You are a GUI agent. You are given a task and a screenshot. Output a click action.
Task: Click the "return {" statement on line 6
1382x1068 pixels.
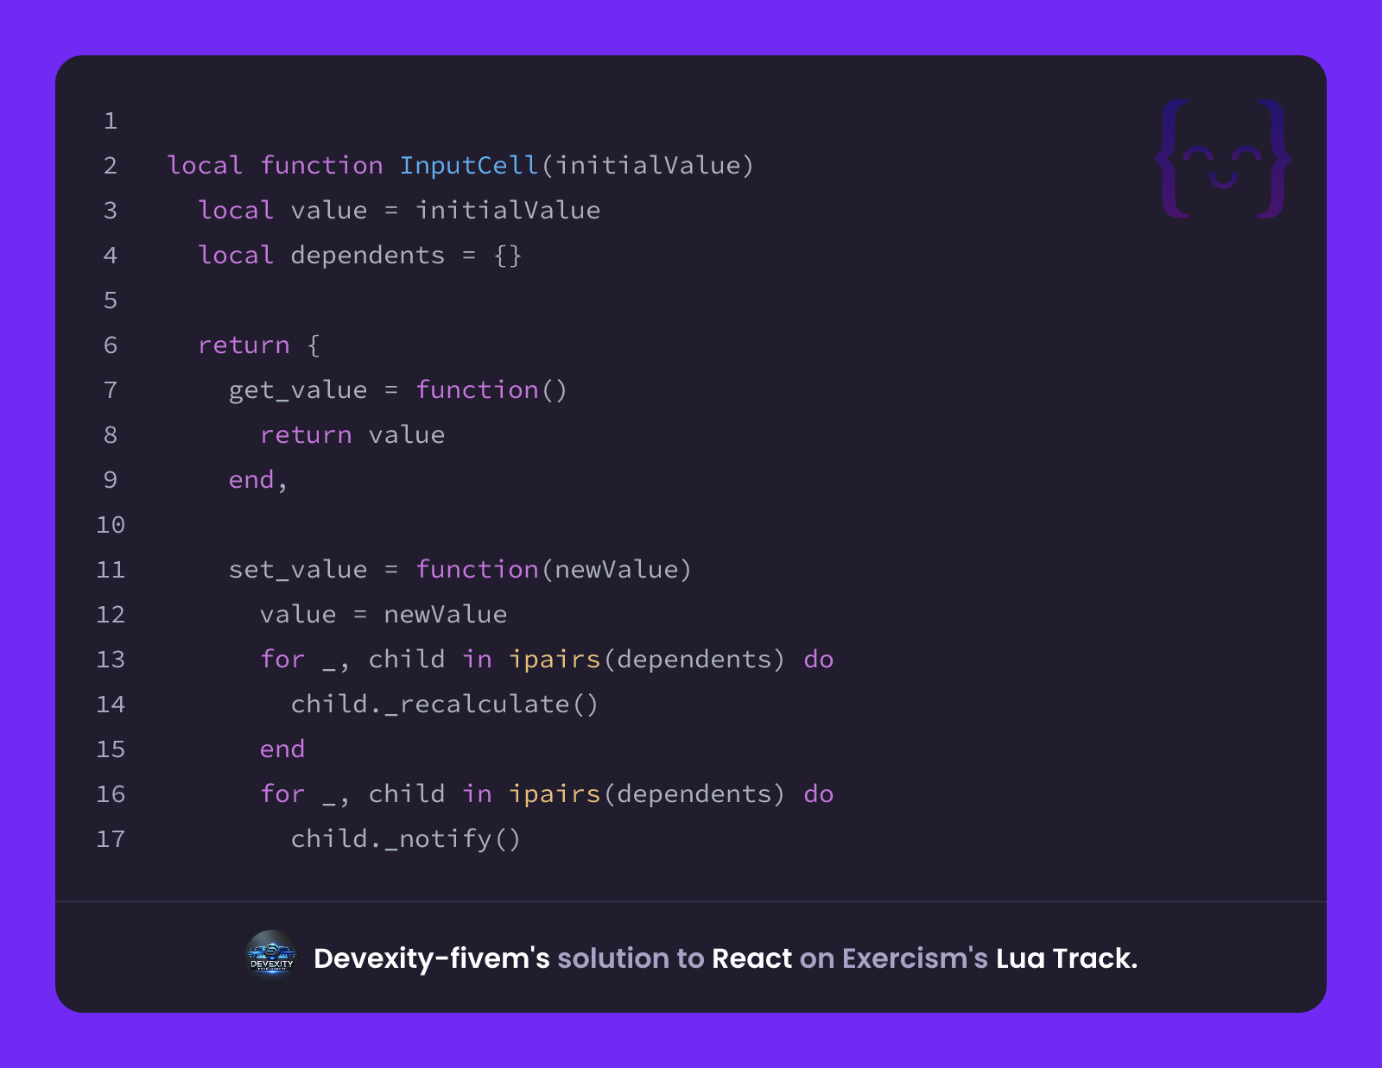[x=259, y=345]
